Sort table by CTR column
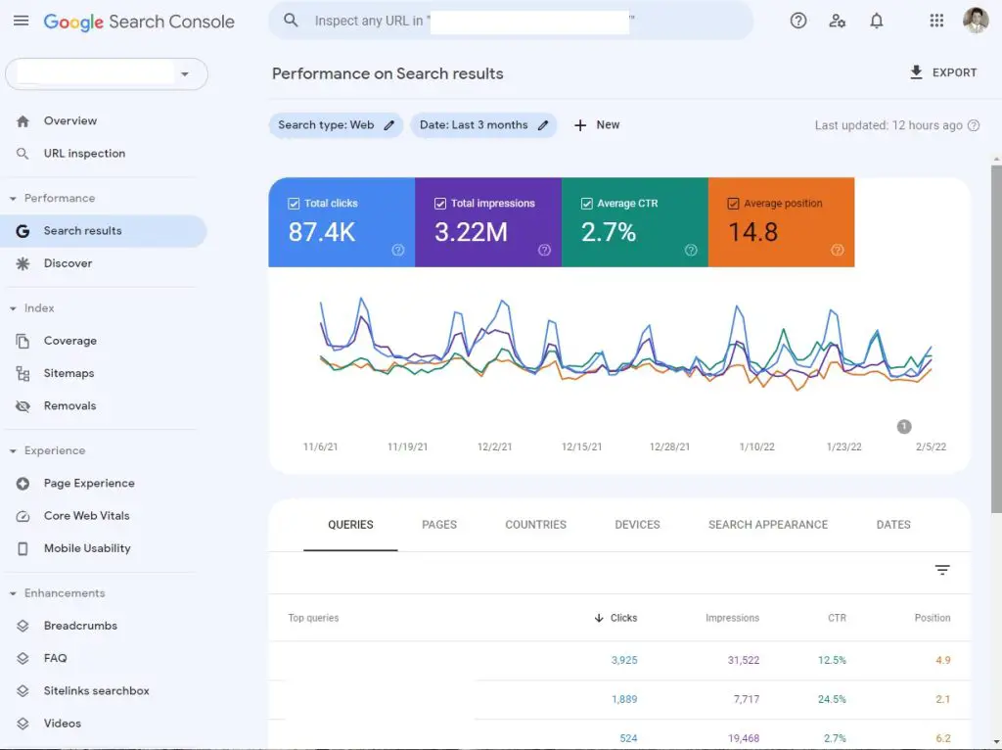This screenshot has width=1002, height=750. click(x=837, y=618)
